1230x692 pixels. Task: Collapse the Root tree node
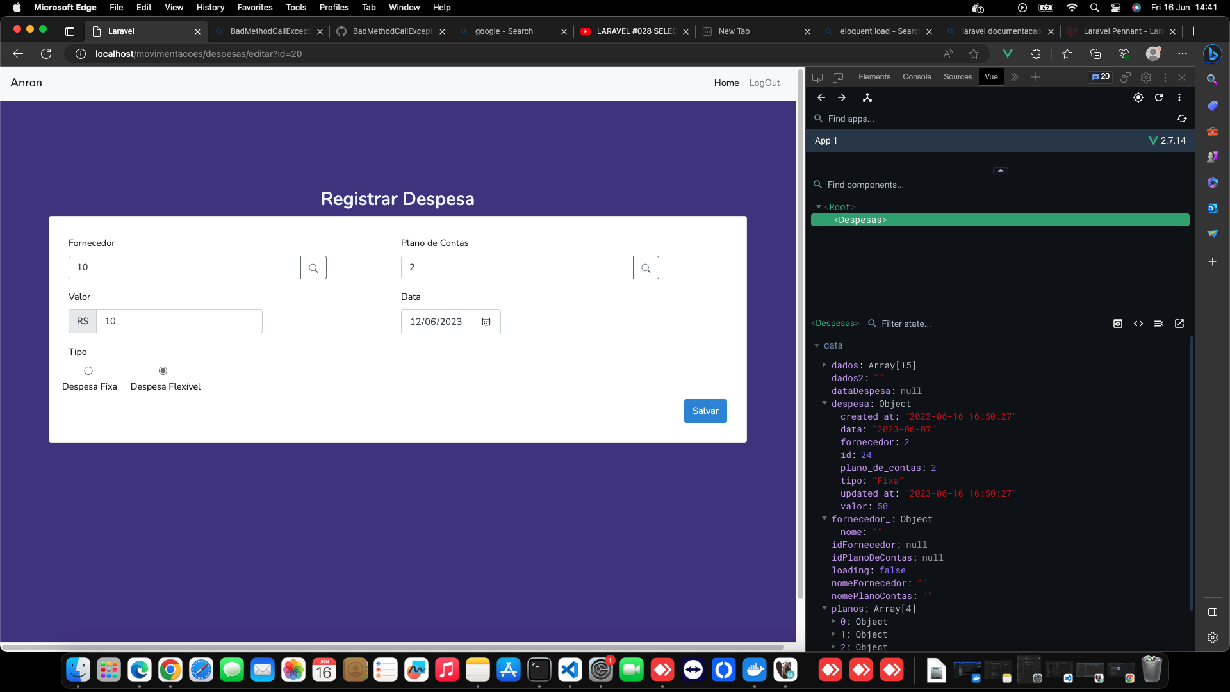pyautogui.click(x=819, y=207)
